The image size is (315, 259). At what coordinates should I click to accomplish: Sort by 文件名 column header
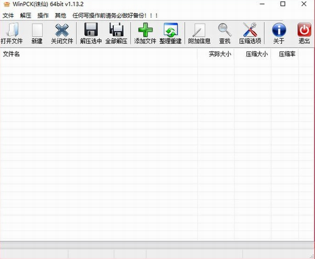[99, 54]
